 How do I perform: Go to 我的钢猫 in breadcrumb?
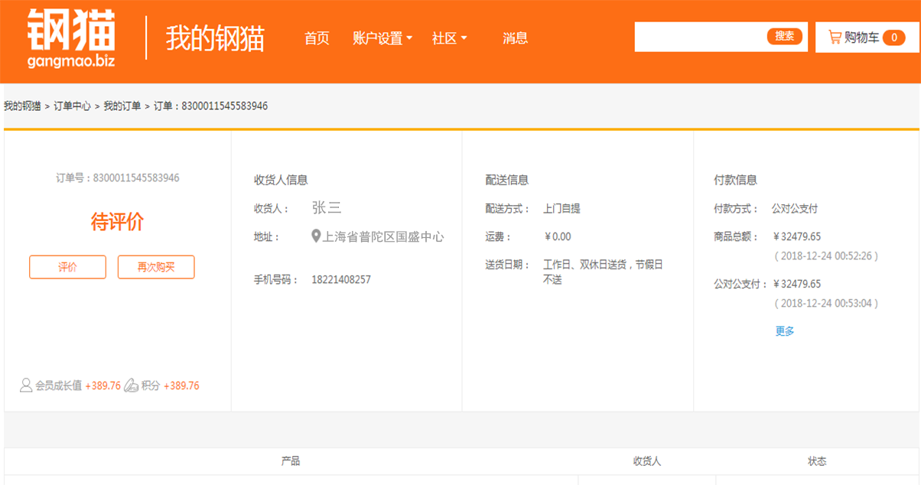click(x=22, y=106)
